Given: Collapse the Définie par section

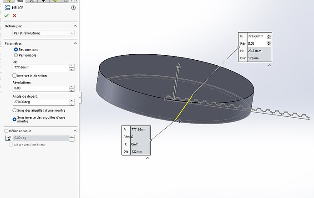Looking at the screenshot, I should point(75,26).
